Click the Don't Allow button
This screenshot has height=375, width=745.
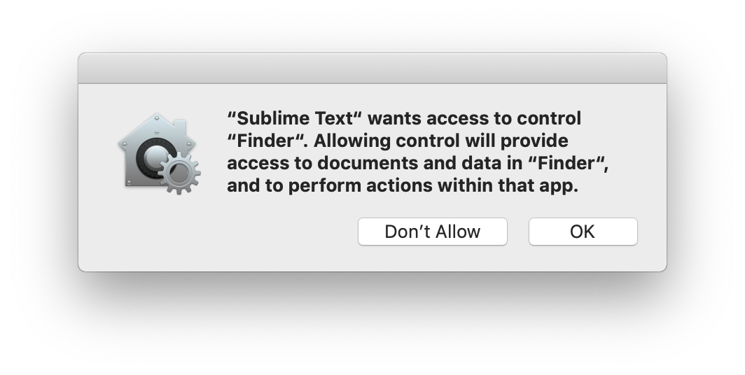pos(432,232)
